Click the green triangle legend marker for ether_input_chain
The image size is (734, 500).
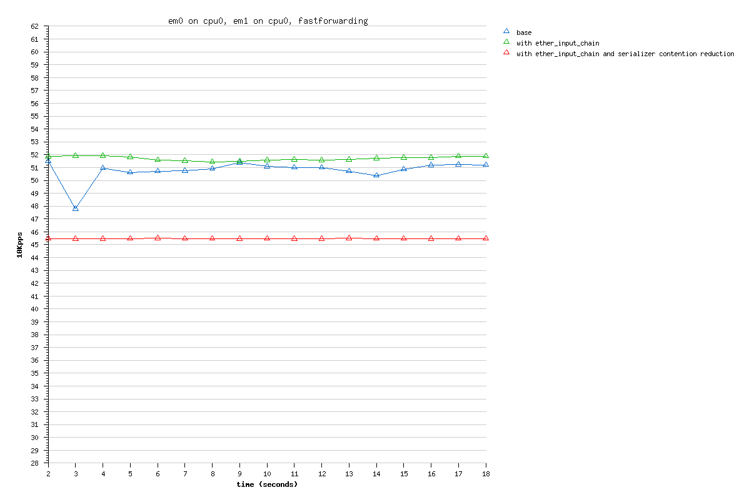pyautogui.click(x=506, y=42)
